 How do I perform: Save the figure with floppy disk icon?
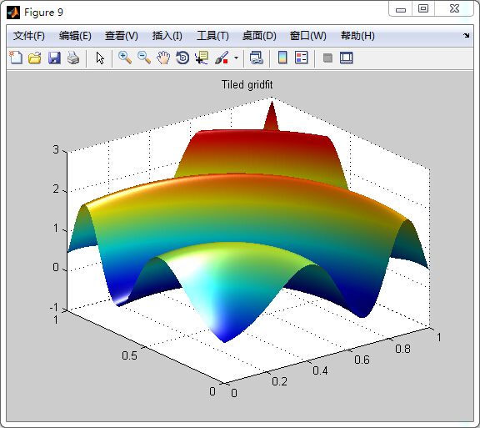pyautogui.click(x=54, y=58)
